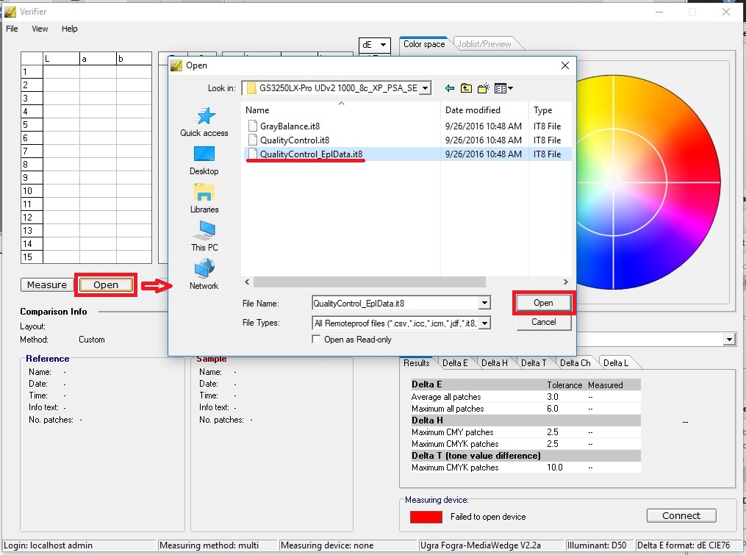Select row 1 in the Lab table
Screen dimensions: 746x555
[32, 72]
